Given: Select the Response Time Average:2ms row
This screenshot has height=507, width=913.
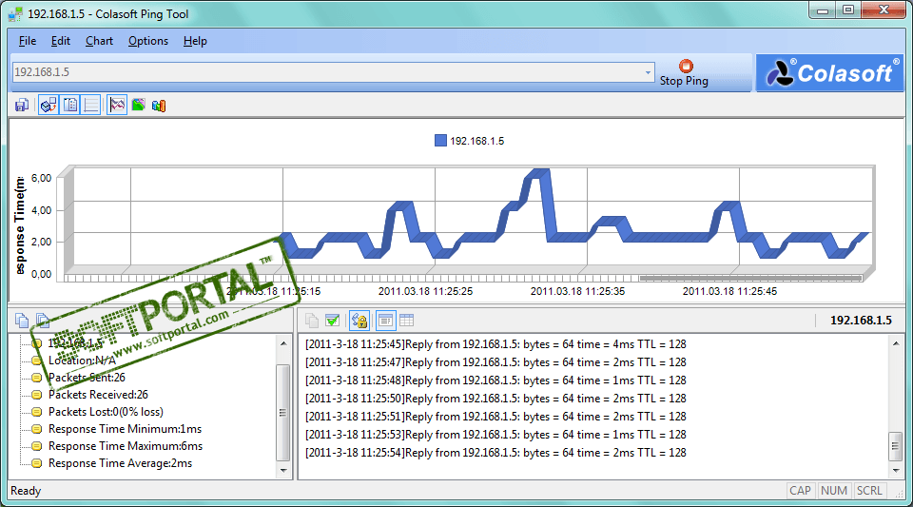Looking at the screenshot, I should [120, 463].
